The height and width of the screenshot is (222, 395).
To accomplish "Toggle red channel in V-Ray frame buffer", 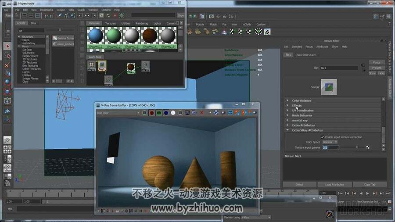I will (152, 113).
